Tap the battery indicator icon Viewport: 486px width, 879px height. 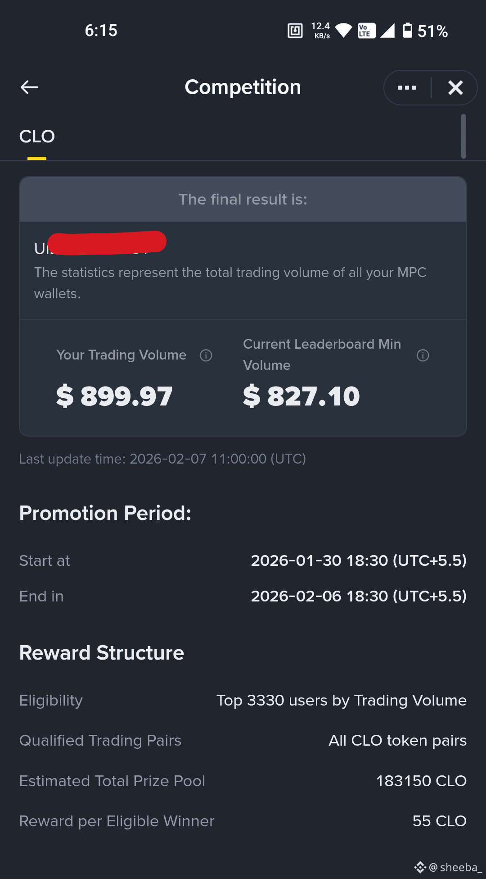click(x=407, y=31)
